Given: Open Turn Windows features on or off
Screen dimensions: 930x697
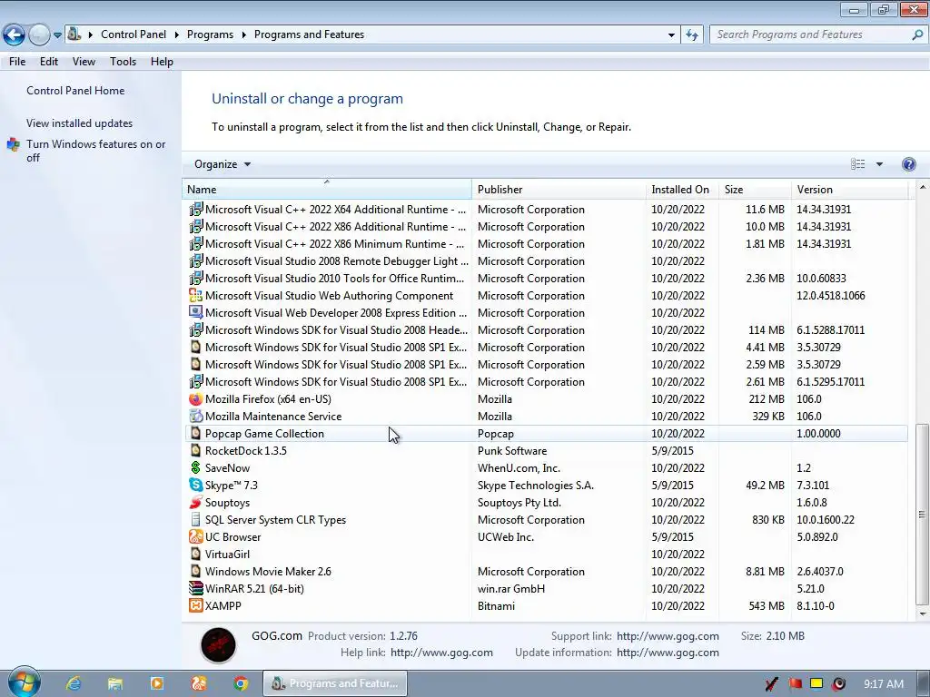Looking at the screenshot, I should (x=95, y=151).
